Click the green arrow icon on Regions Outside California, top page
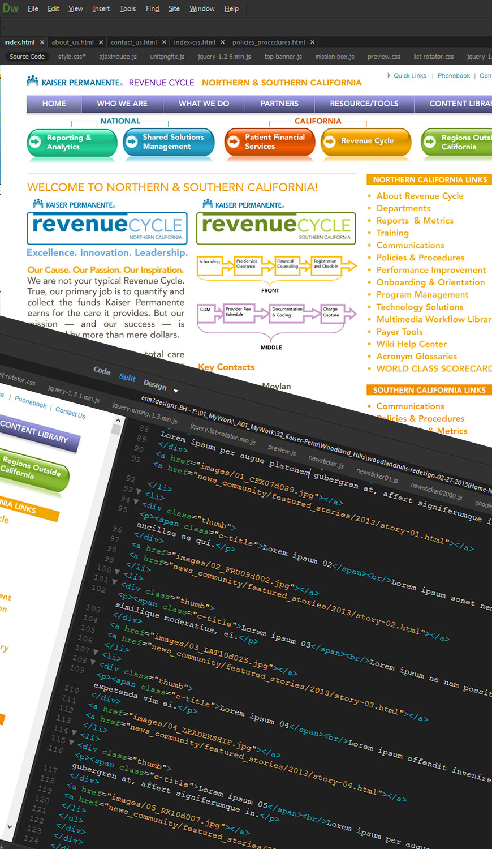 tap(430, 141)
